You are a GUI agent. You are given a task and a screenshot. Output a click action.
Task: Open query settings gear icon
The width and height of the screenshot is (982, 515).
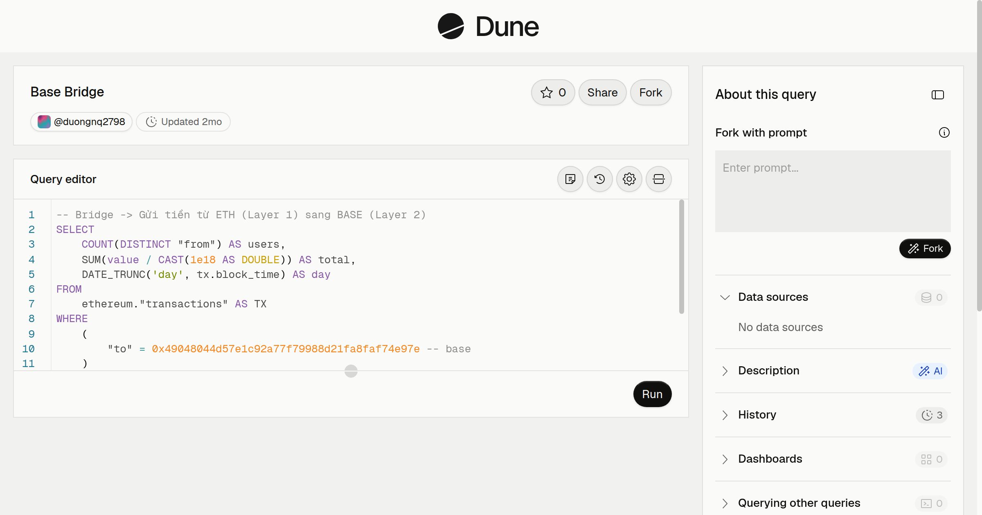[x=629, y=179]
